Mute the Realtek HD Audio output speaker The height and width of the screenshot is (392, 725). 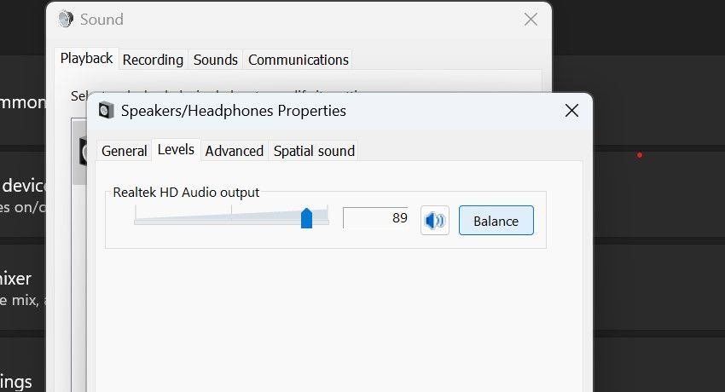tap(435, 221)
